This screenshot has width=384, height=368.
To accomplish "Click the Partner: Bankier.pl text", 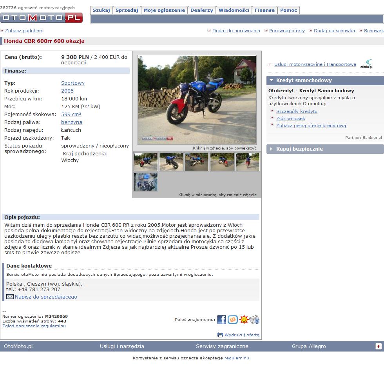I will (x=364, y=138).
